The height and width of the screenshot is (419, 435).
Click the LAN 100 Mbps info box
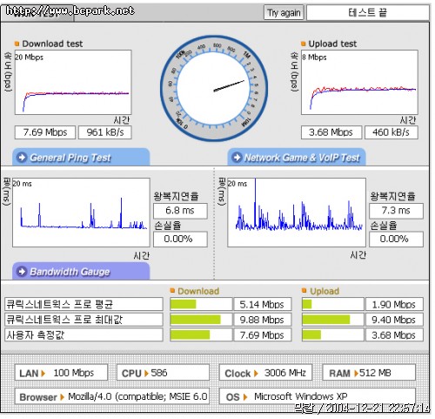(61, 373)
